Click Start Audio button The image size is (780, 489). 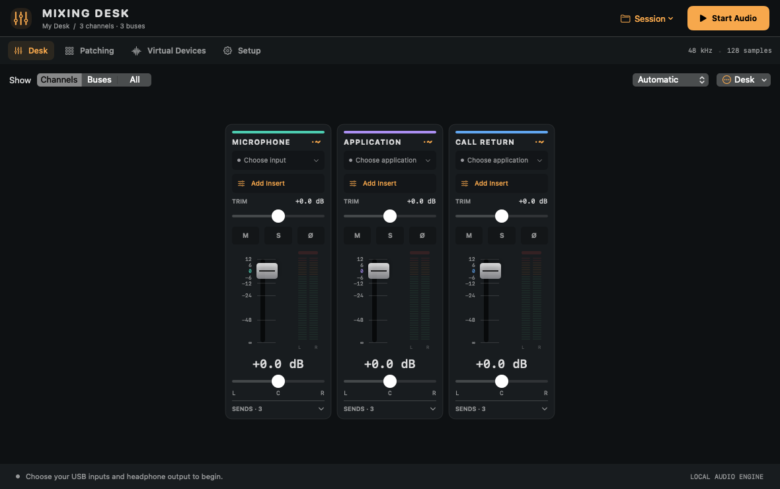click(728, 19)
